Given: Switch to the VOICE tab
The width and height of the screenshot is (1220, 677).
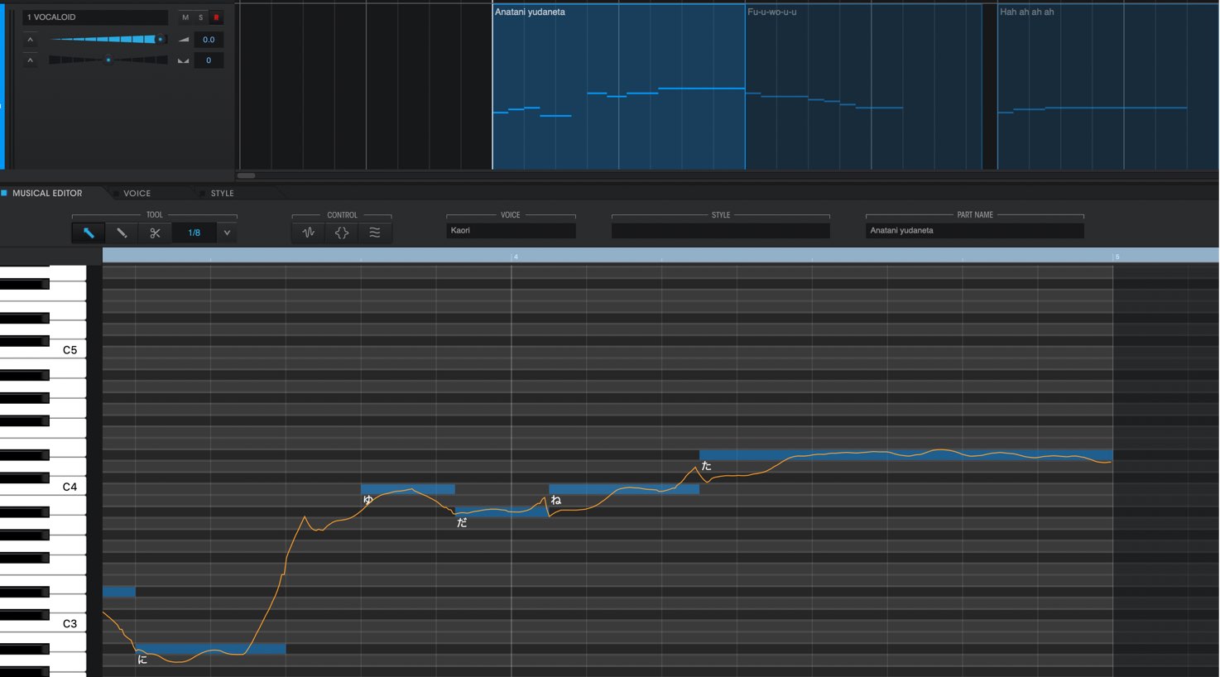Looking at the screenshot, I should [137, 194].
